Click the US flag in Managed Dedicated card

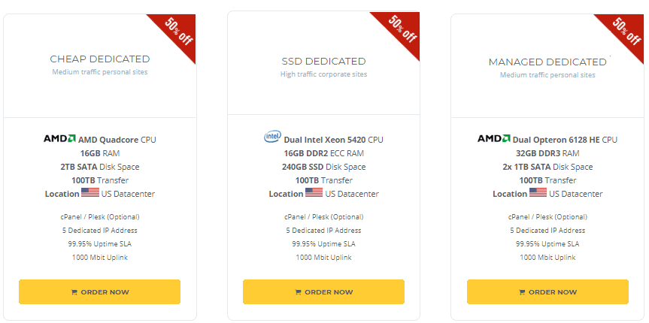pos(538,193)
